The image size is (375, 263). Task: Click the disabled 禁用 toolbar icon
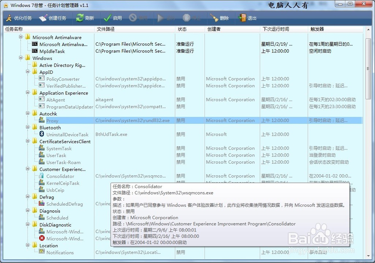click(x=133, y=18)
